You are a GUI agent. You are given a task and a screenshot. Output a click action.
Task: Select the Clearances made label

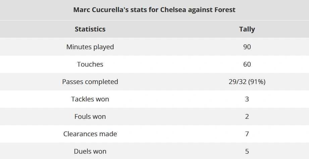pos(90,134)
